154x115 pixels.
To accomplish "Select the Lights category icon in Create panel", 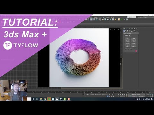I will pyautogui.click(x=128, y=31).
